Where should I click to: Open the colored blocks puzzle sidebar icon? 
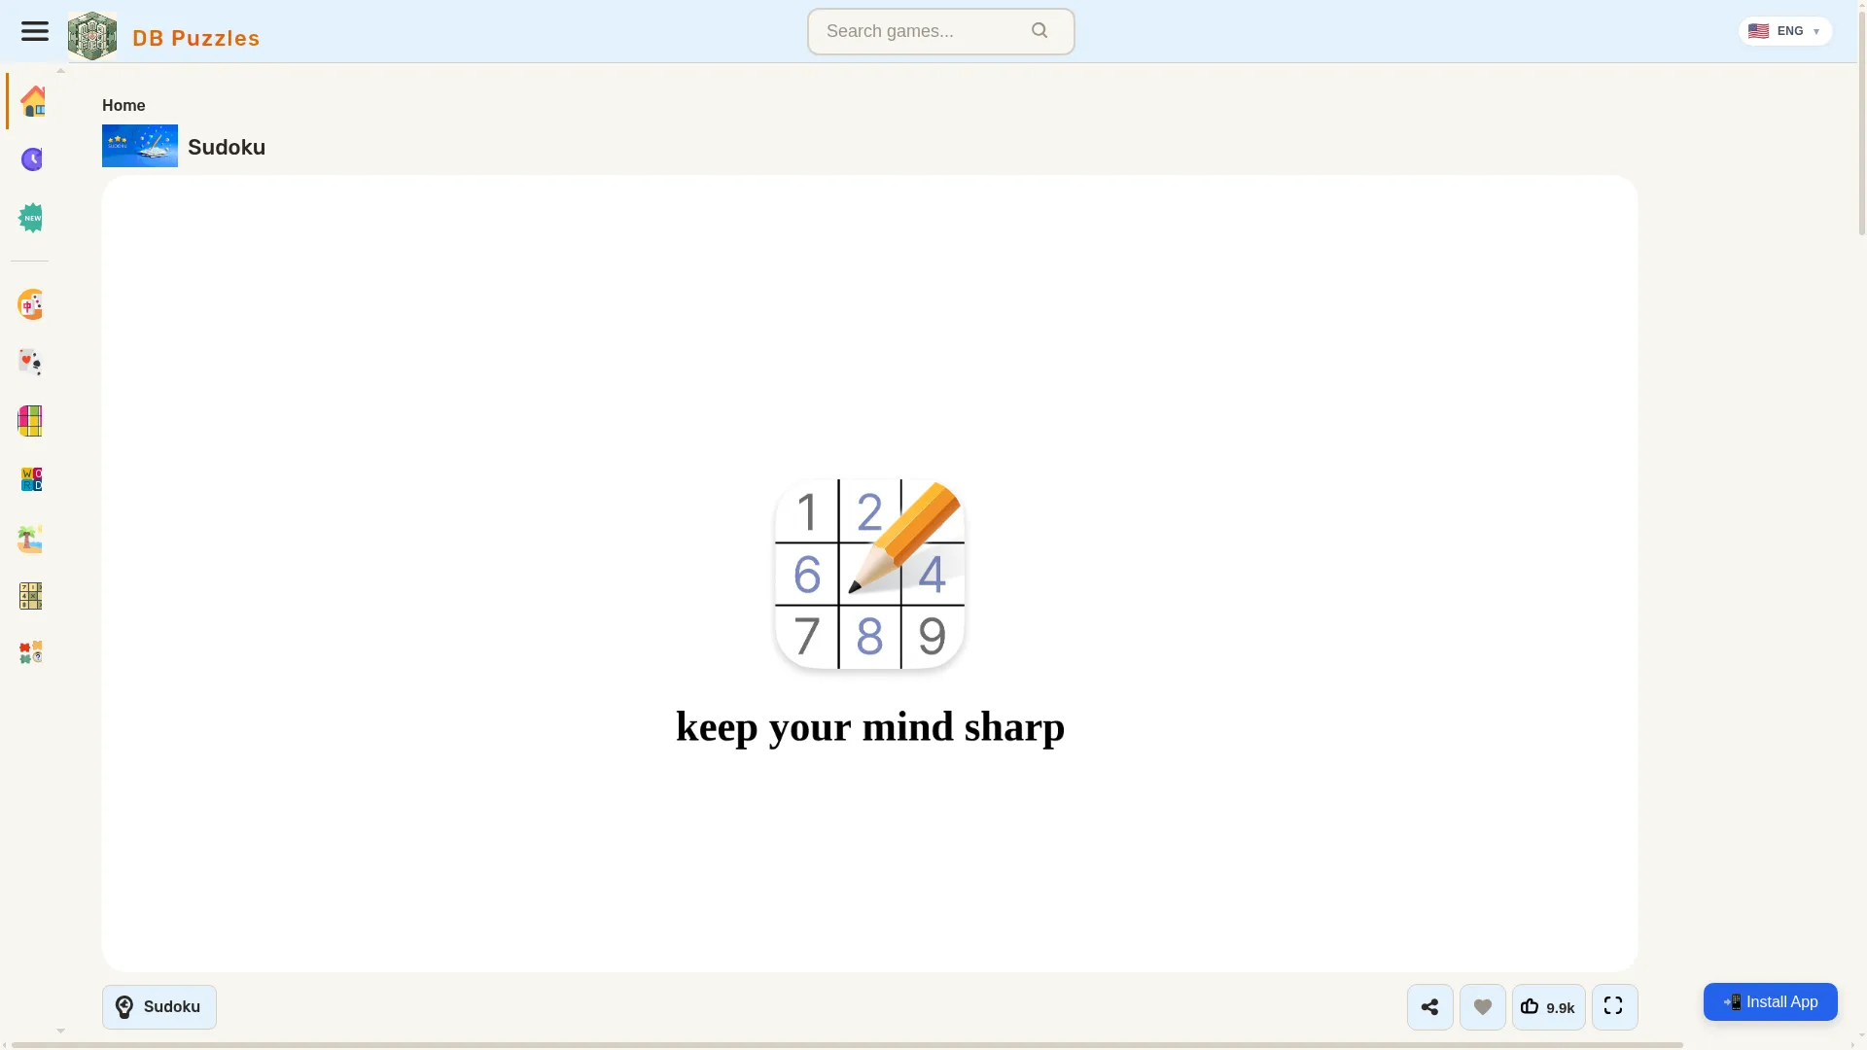coord(31,421)
